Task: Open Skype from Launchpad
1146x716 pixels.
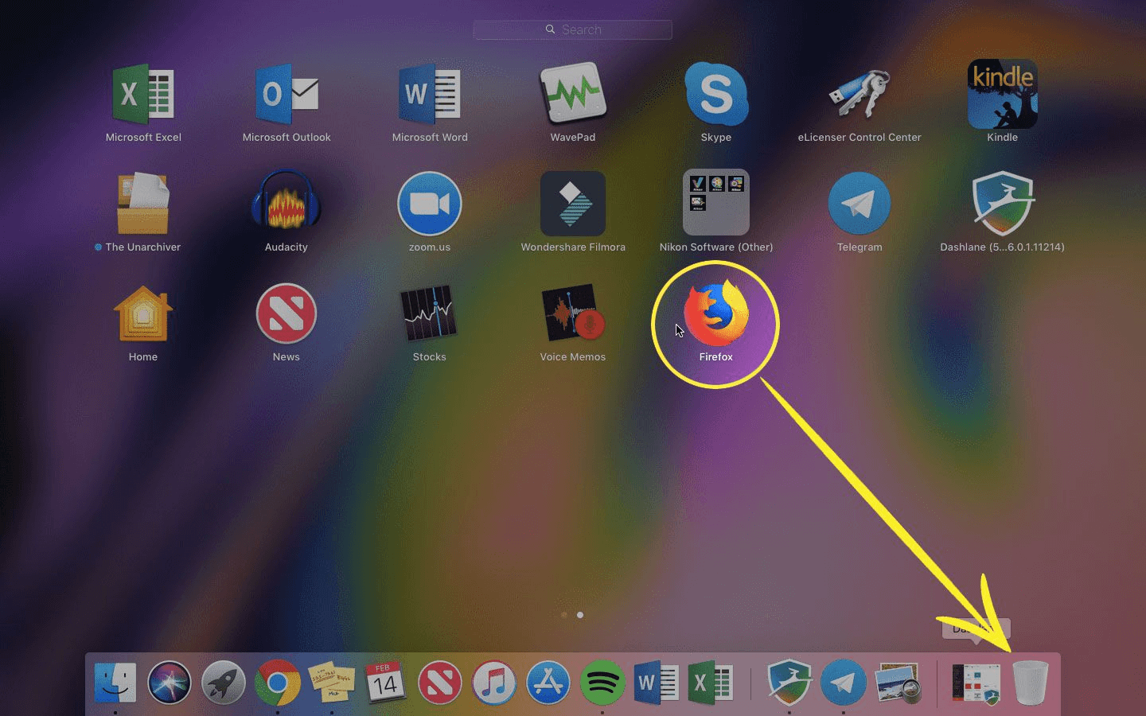Action: (x=716, y=94)
